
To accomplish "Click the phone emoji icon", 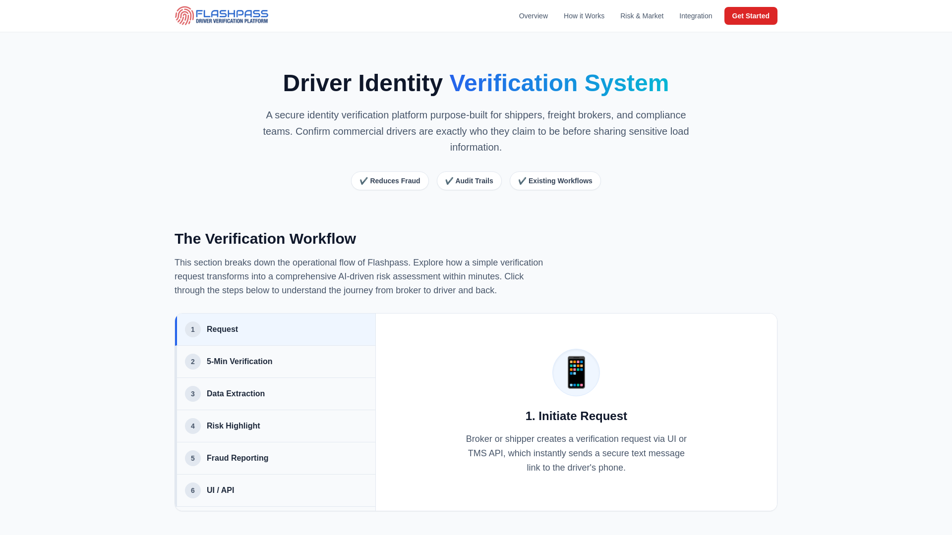I will [x=576, y=373].
